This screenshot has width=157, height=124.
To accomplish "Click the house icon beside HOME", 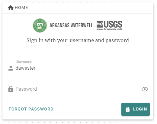I will tap(11, 8).
